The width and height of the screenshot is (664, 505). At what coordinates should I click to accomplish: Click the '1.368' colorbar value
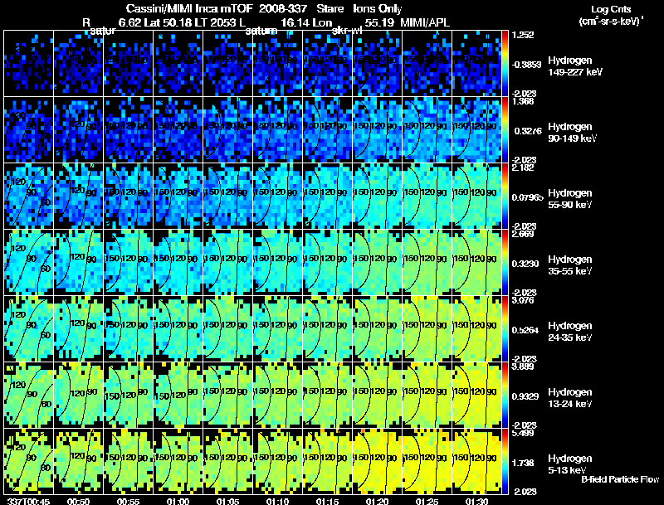(x=523, y=101)
